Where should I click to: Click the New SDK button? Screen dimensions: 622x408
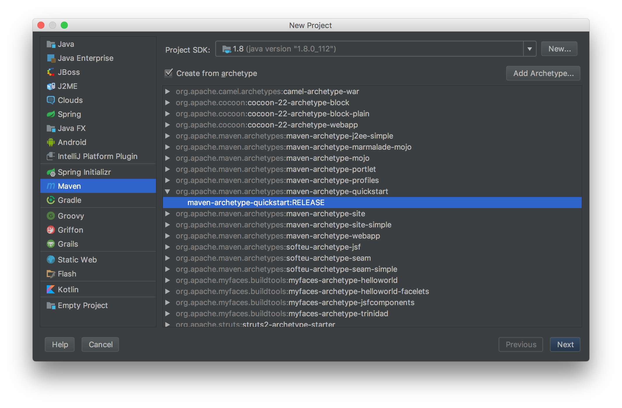coord(559,49)
